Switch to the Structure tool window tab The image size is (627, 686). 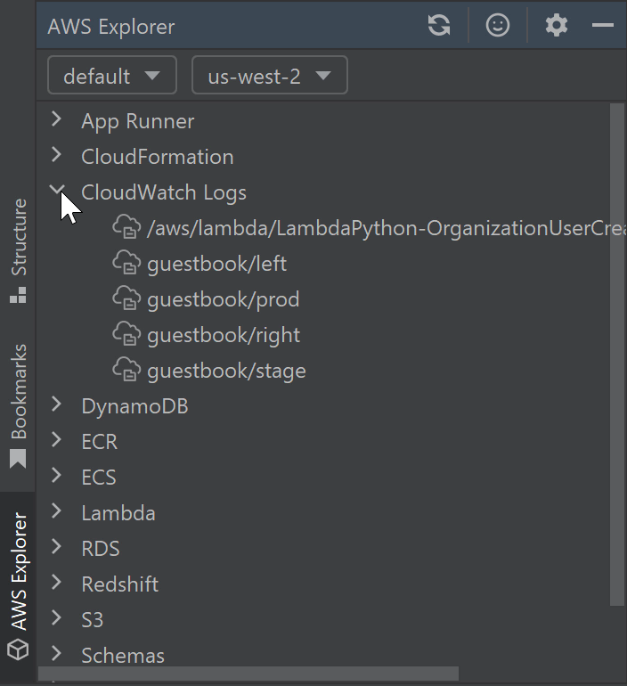pos(19,249)
